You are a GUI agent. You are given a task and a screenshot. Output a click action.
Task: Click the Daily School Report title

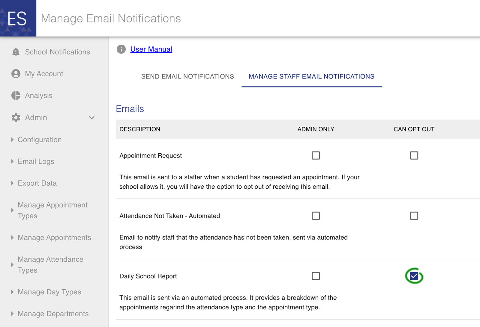(x=148, y=276)
